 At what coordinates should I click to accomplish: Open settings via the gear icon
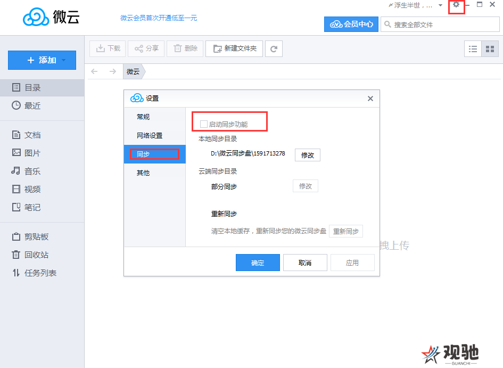[456, 5]
